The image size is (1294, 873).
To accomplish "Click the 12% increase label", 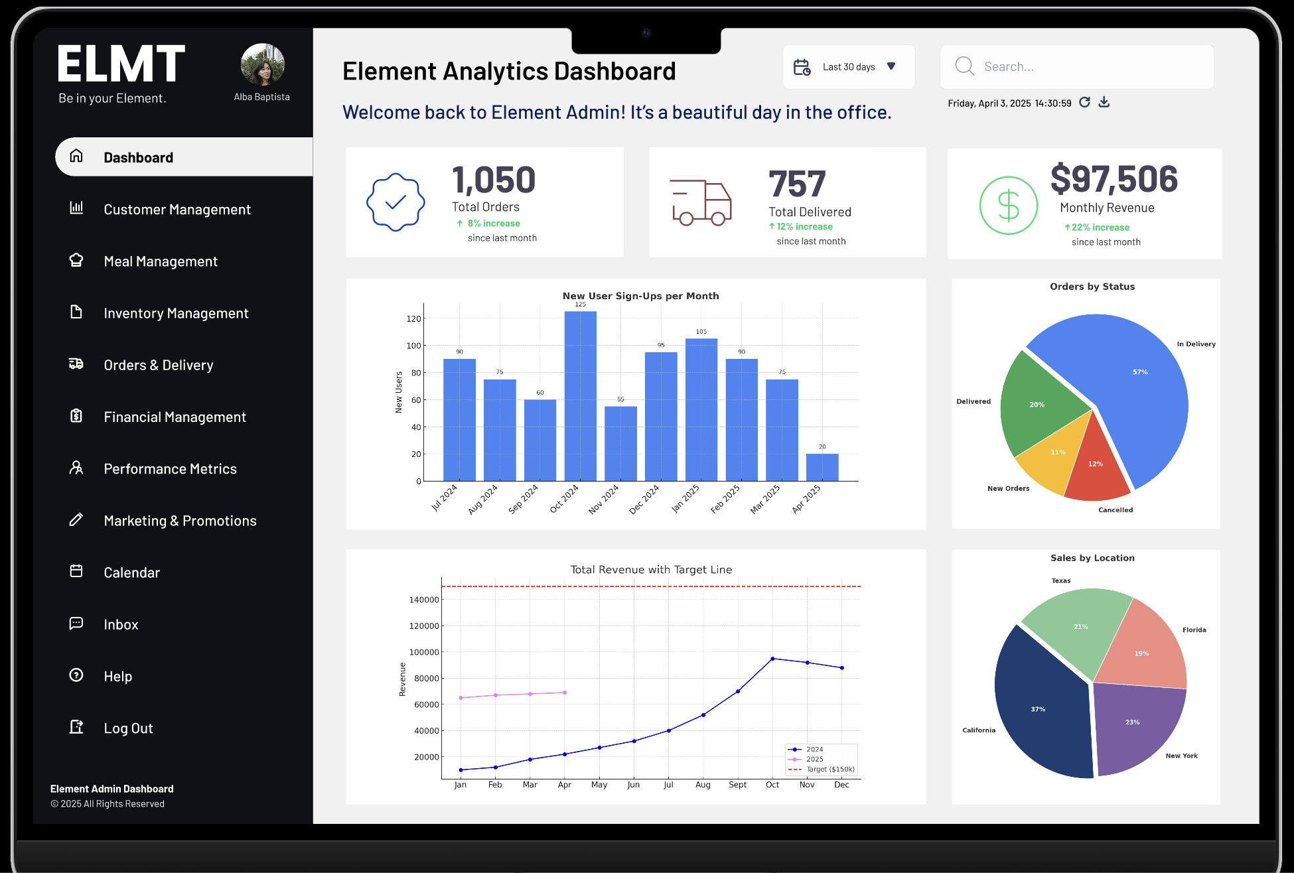I will 804,227.
